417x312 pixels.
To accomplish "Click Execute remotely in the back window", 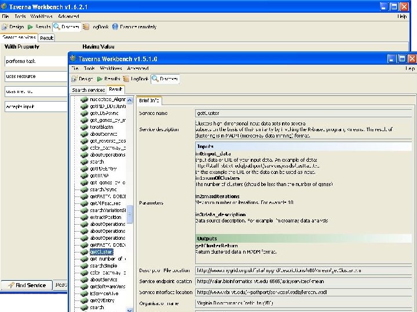I will point(138,27).
